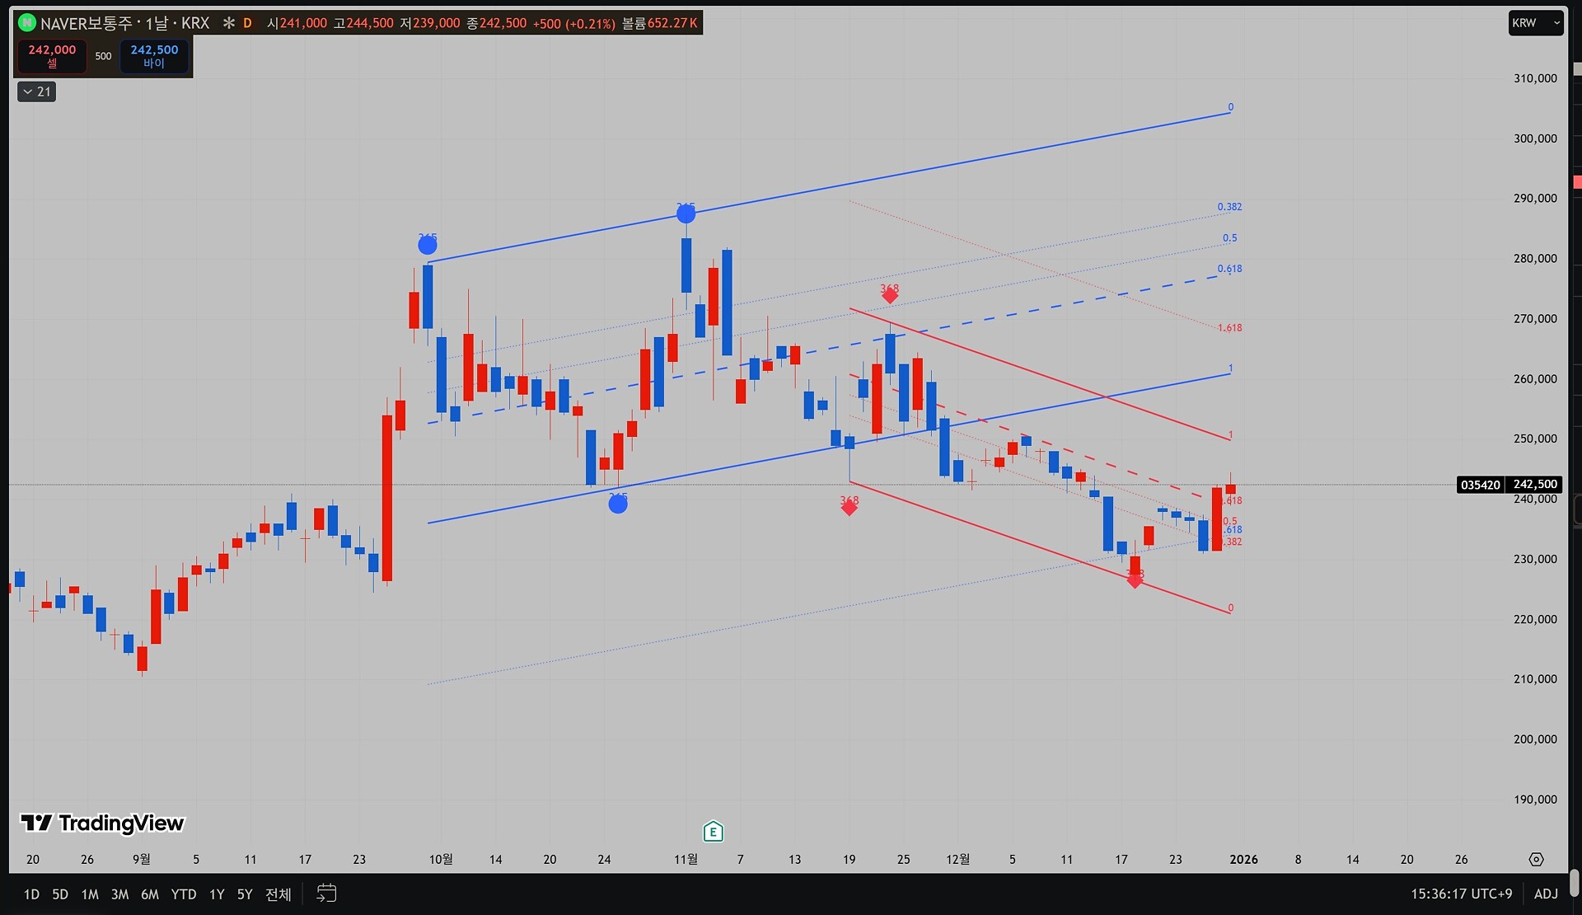This screenshot has height=915, width=1582.
Task: Select the 전체 (all) range
Action: coord(278,894)
